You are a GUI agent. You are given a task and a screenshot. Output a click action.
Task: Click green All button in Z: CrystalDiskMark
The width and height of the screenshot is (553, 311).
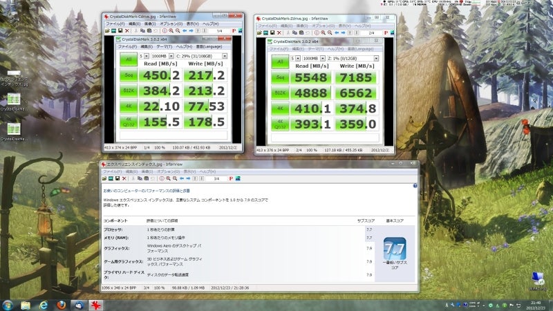pyautogui.click(x=280, y=62)
